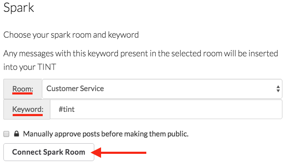The image size is (285, 164).
Task: Click blank area inside the Room selector
Action: click(189, 89)
